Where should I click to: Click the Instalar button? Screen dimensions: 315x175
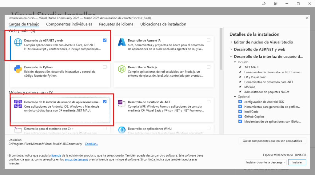pos(297,162)
